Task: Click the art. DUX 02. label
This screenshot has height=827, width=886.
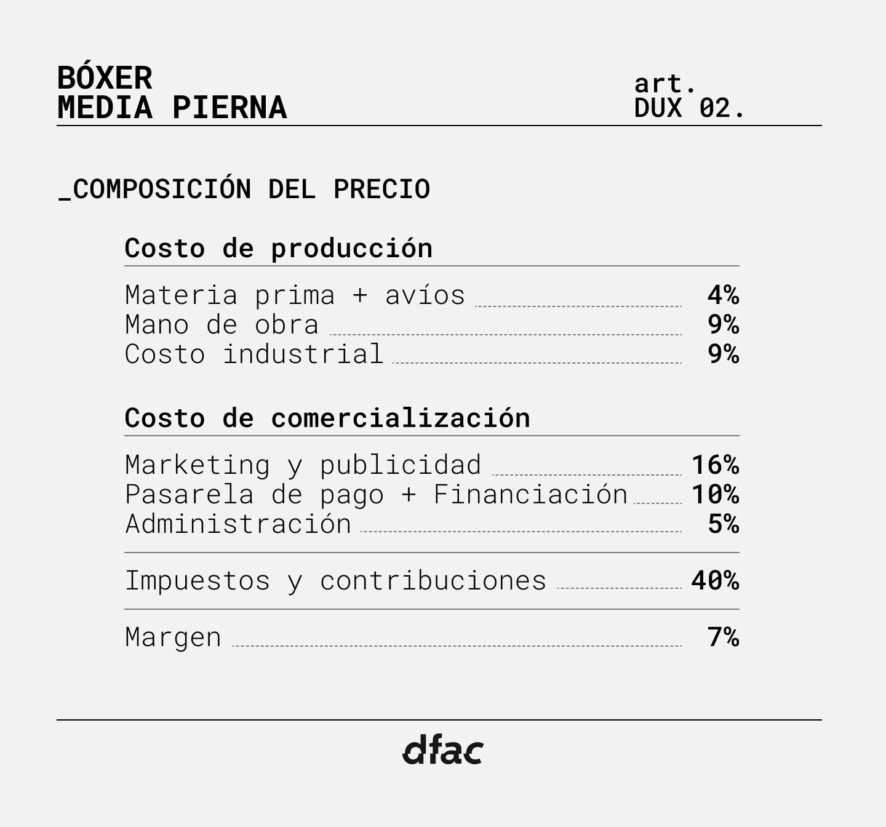Action: click(688, 97)
